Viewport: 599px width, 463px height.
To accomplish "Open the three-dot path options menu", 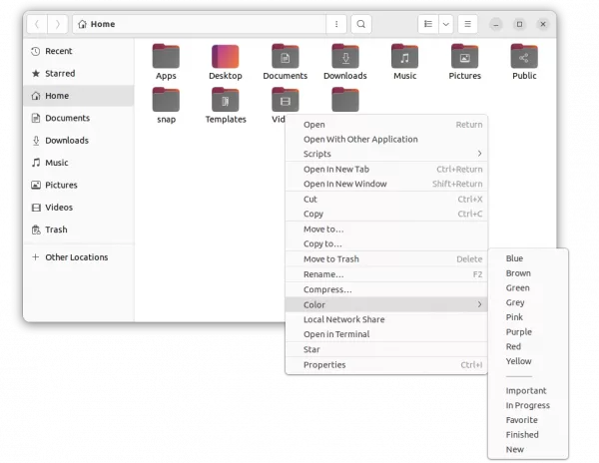I will point(336,24).
